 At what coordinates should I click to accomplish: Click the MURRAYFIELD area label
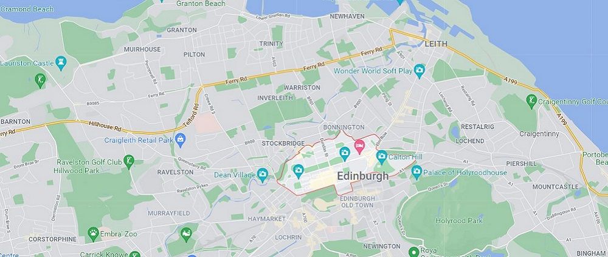pos(169,213)
